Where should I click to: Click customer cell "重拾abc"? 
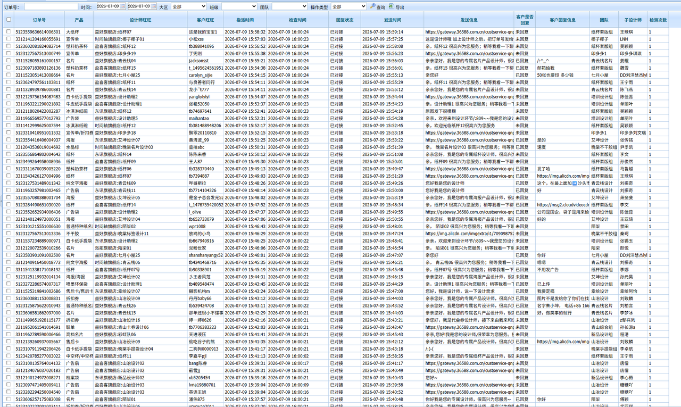pyautogui.click(x=206, y=147)
